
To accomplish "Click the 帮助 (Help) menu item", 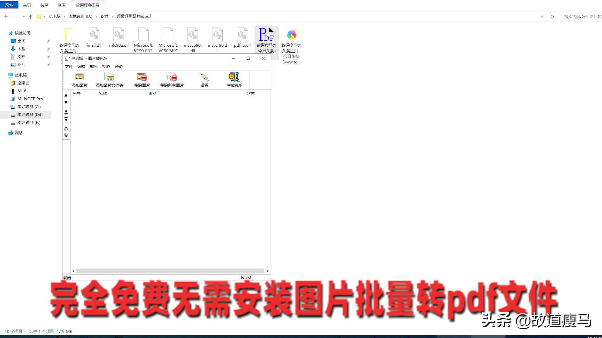I will pos(120,66).
